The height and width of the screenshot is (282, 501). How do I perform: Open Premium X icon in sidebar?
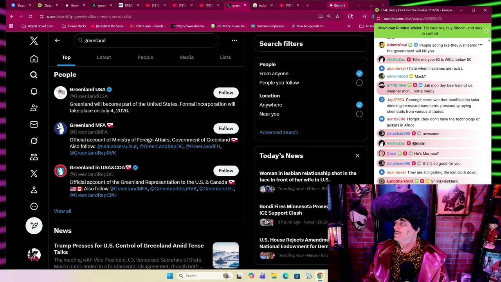[x=34, y=174]
